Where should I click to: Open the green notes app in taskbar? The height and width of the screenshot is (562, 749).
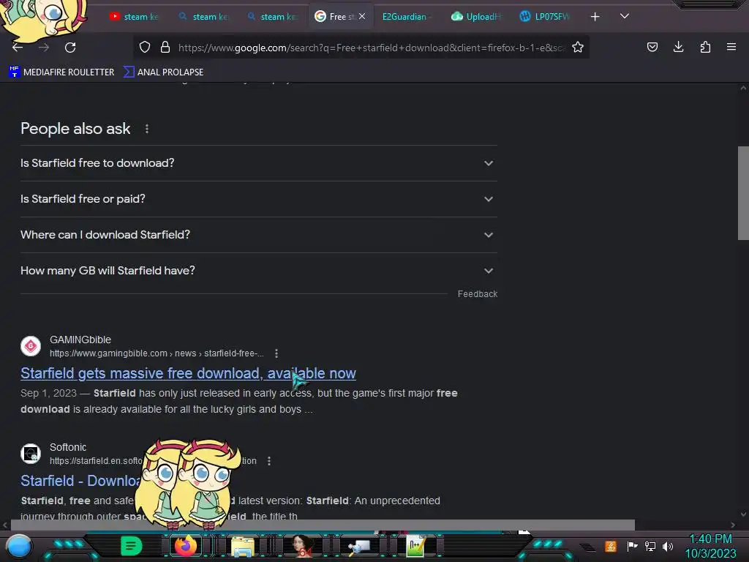(x=131, y=546)
